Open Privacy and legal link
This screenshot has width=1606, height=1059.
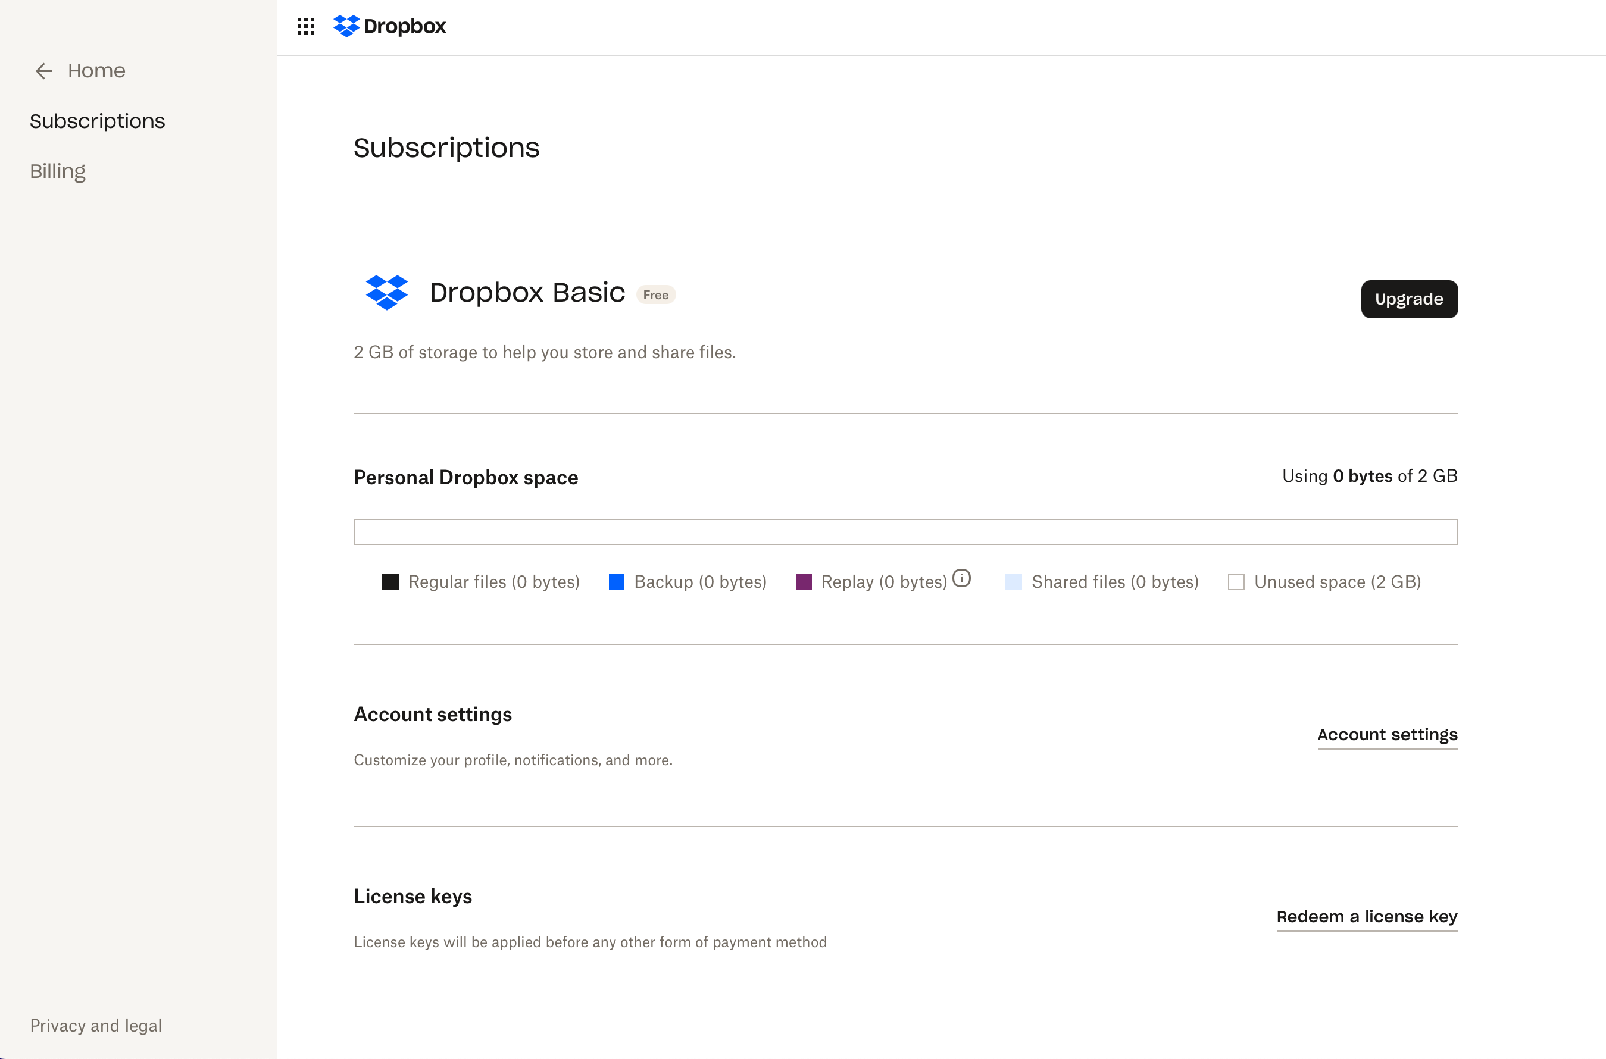(96, 1026)
